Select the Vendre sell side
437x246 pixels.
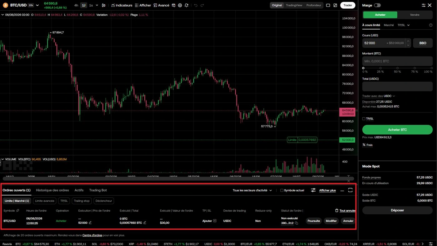(x=415, y=15)
